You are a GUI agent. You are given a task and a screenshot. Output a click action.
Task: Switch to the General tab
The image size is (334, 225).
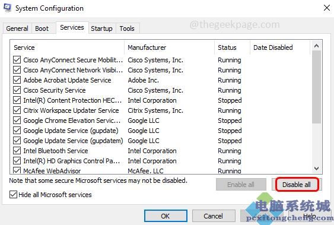coord(17,28)
